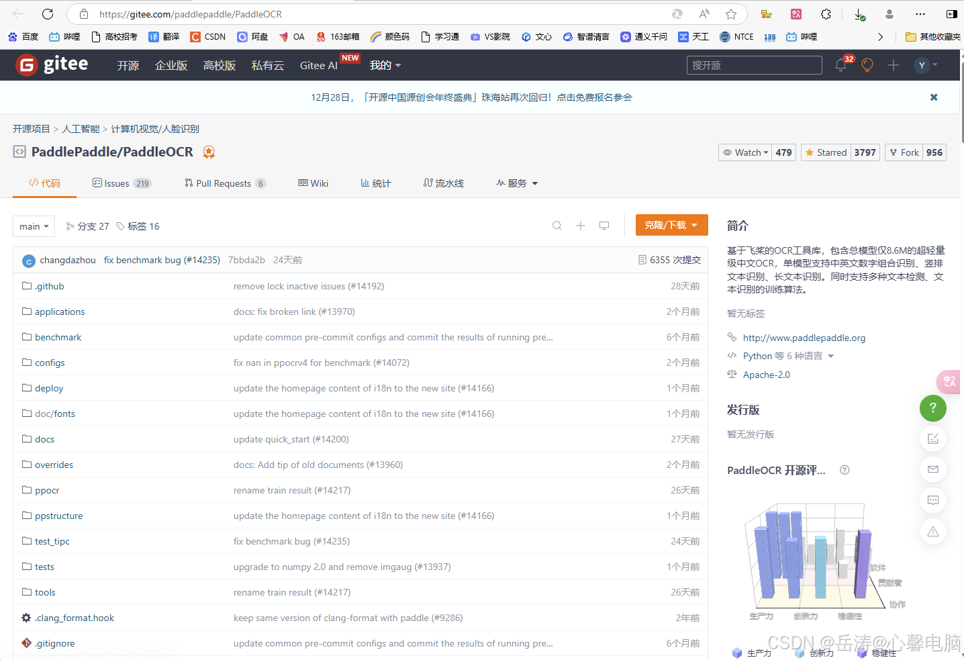
Task: Open the Apache-2.0 license link
Action: point(767,375)
